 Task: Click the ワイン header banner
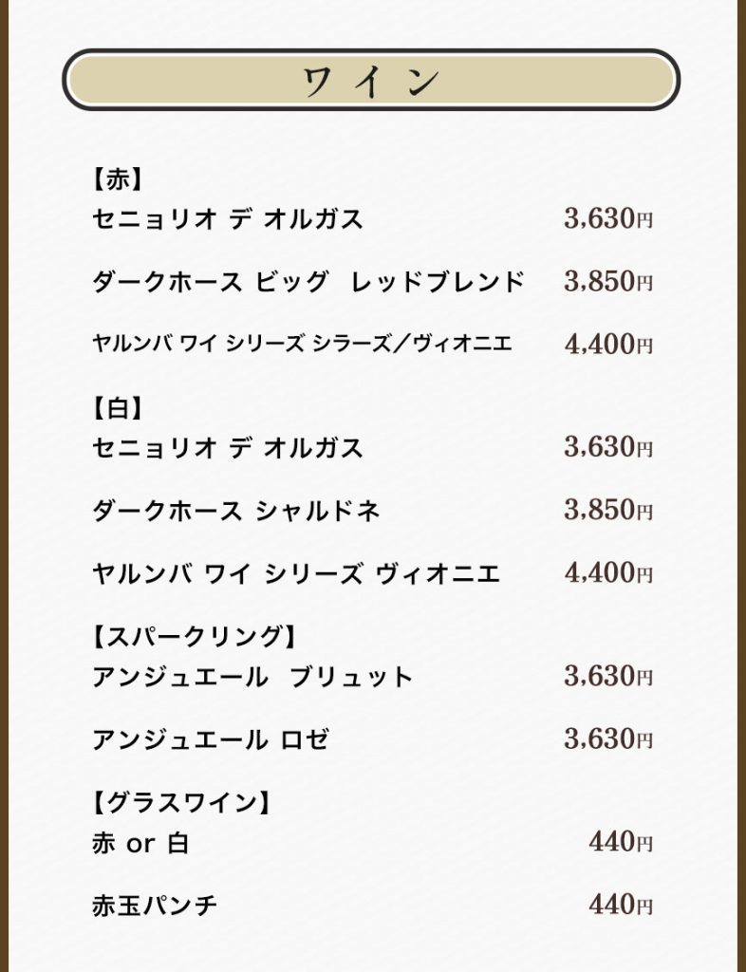[x=371, y=80]
